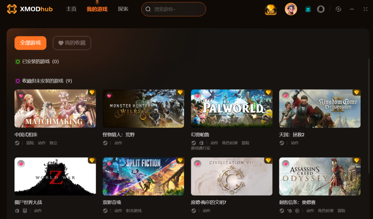
Task: Unfavorite Matchmaking Inc via heart icon
Action: pos(21,96)
